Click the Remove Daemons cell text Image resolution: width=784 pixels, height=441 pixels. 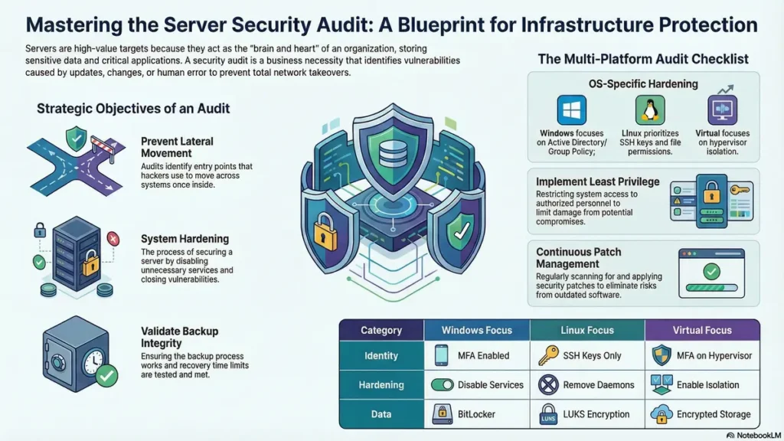[599, 384]
